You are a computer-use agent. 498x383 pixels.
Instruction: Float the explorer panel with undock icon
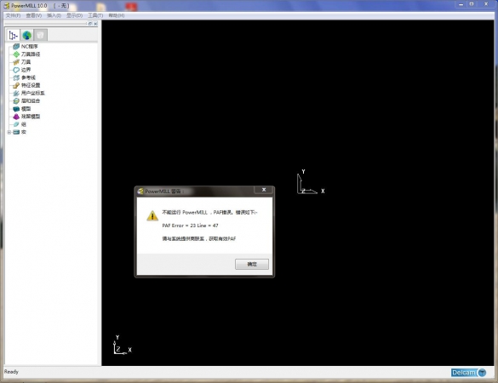90,24
